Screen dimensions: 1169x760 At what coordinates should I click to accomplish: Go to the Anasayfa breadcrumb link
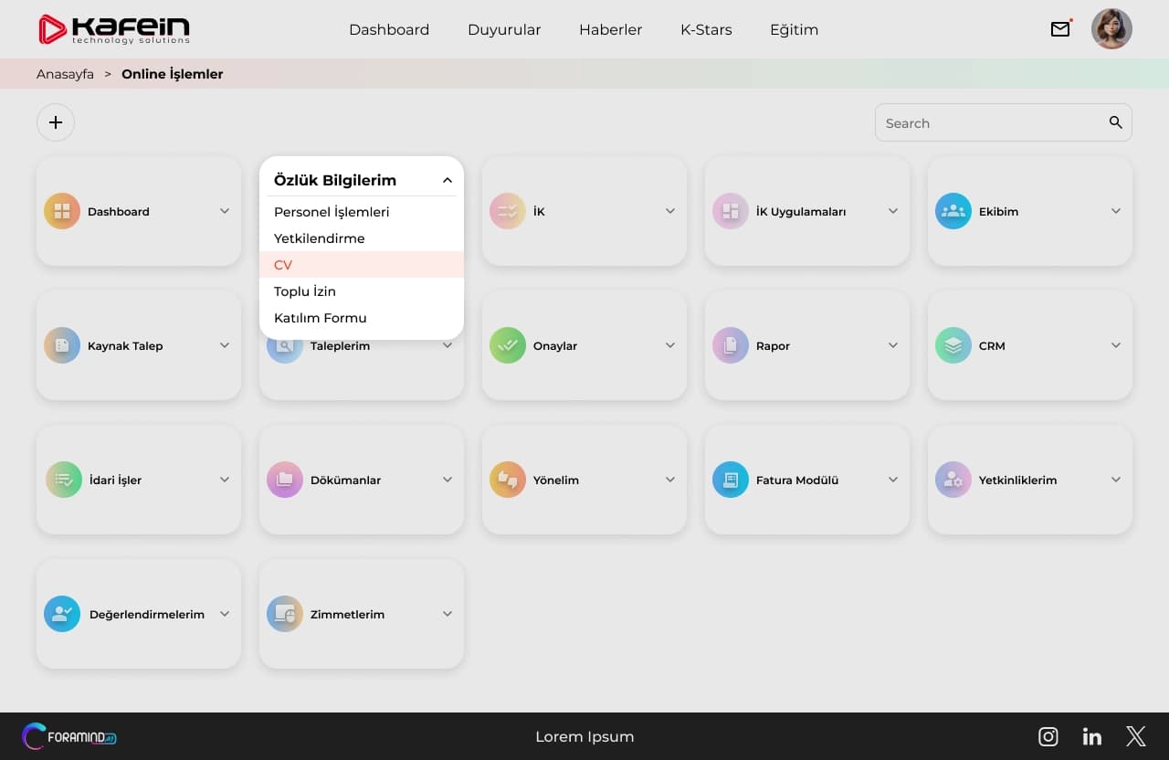[65, 74]
